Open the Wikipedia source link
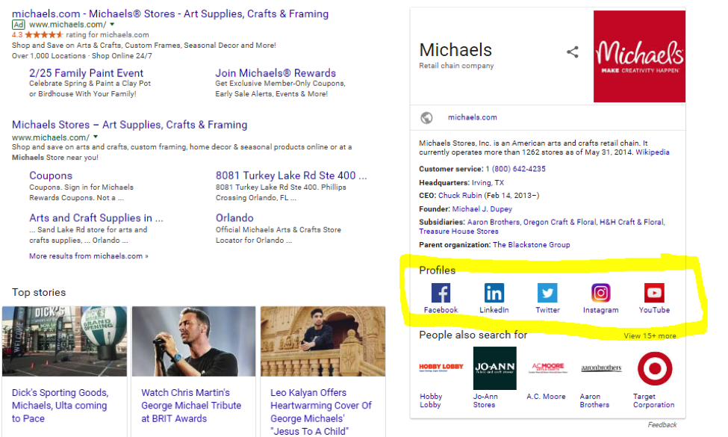 [653, 152]
